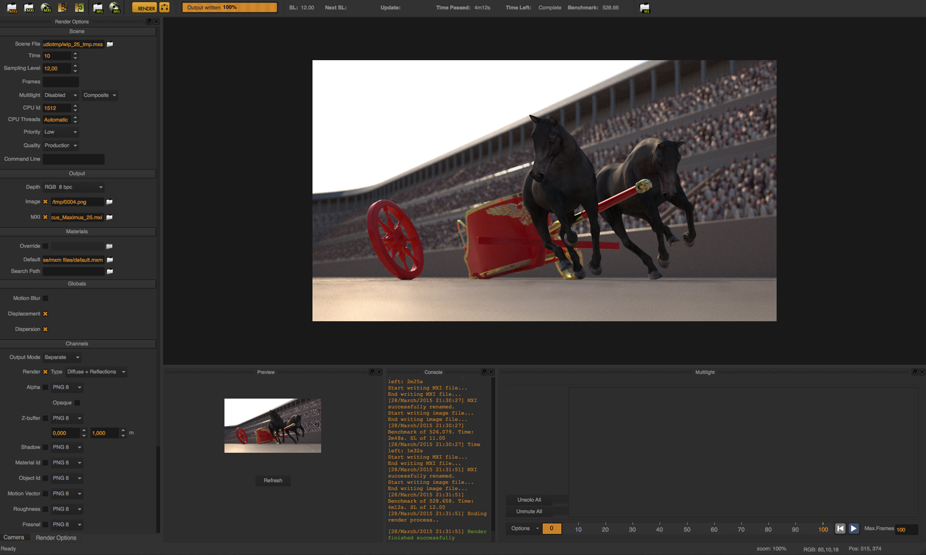Browse MXI output path folder icon

109,217
